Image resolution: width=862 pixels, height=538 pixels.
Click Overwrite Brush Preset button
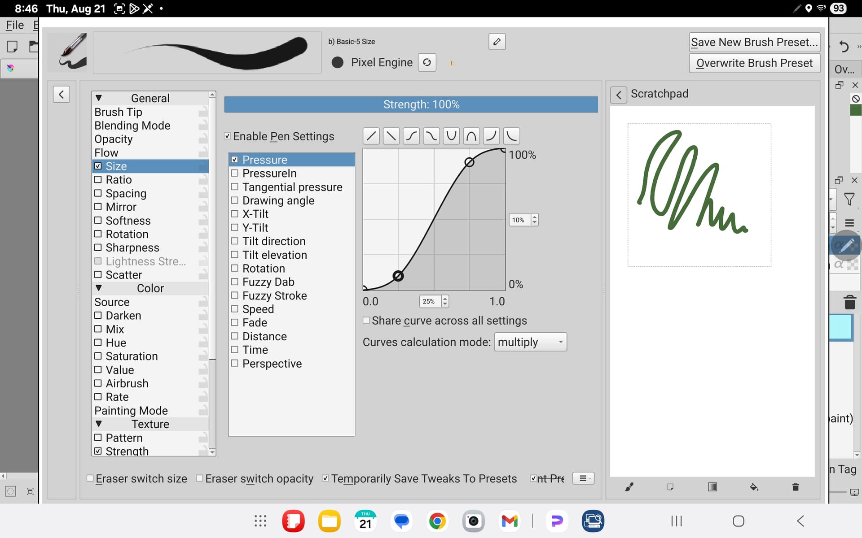[754, 63]
